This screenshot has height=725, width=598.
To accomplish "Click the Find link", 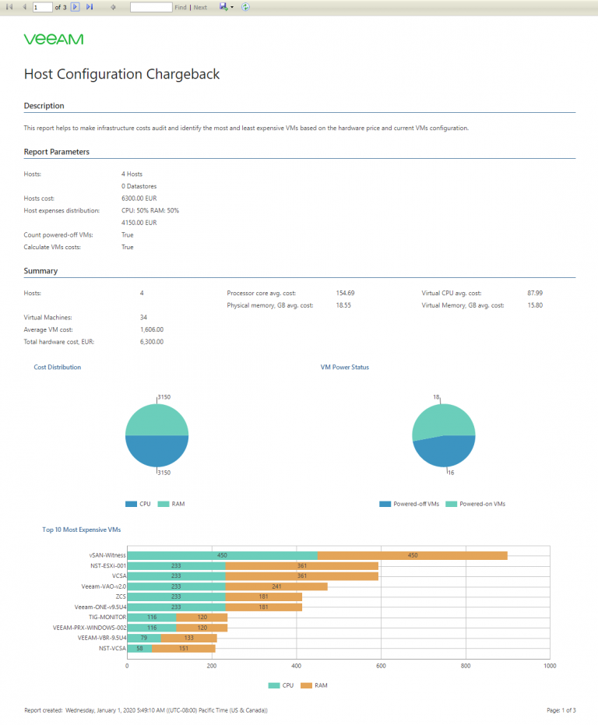I will tap(181, 8).
